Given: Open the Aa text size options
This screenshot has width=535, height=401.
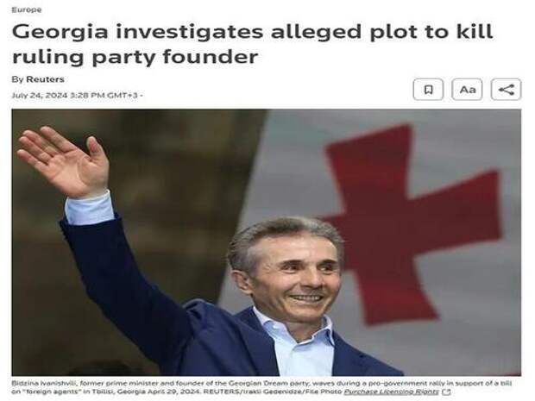Looking at the screenshot, I should [467, 90].
